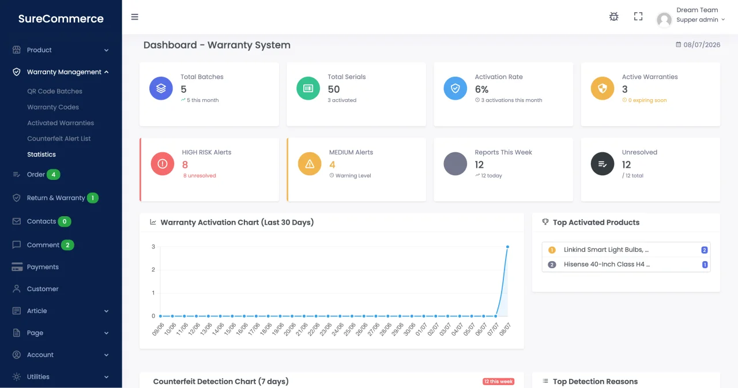
Task: Click the Utilities gear icon
Action: [17, 376]
